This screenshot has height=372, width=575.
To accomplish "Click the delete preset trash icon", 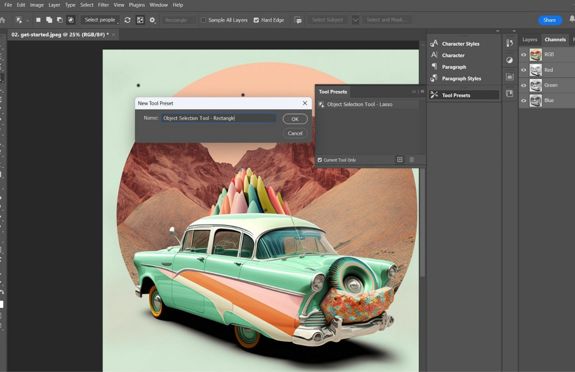I will [x=411, y=159].
